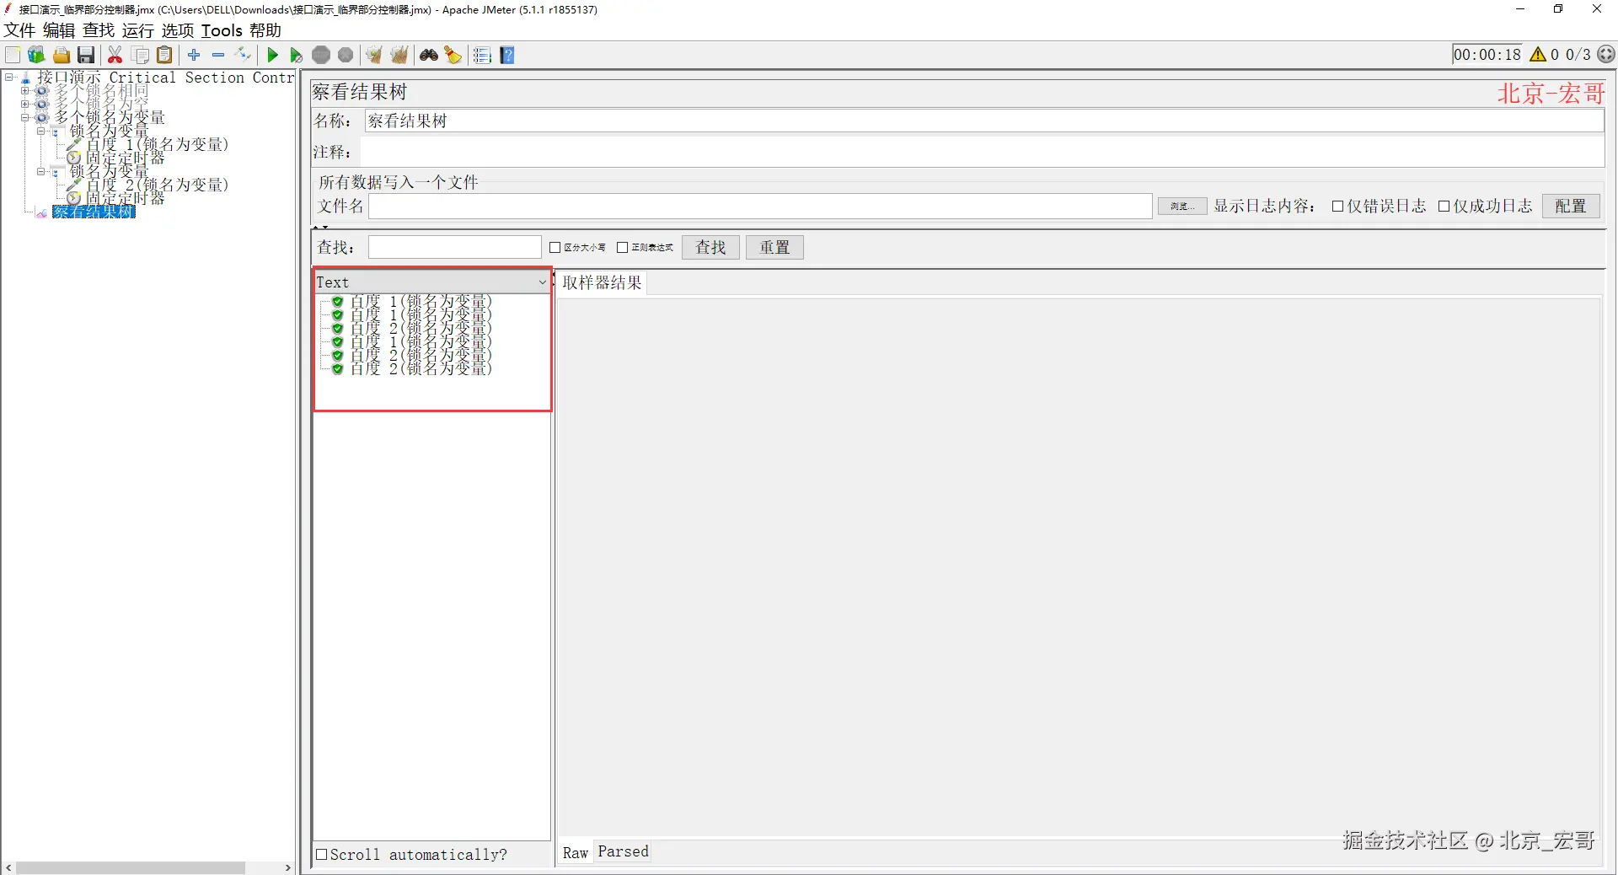The image size is (1618, 875).
Task: Click the broom Reset Search icon
Action: [x=453, y=56]
